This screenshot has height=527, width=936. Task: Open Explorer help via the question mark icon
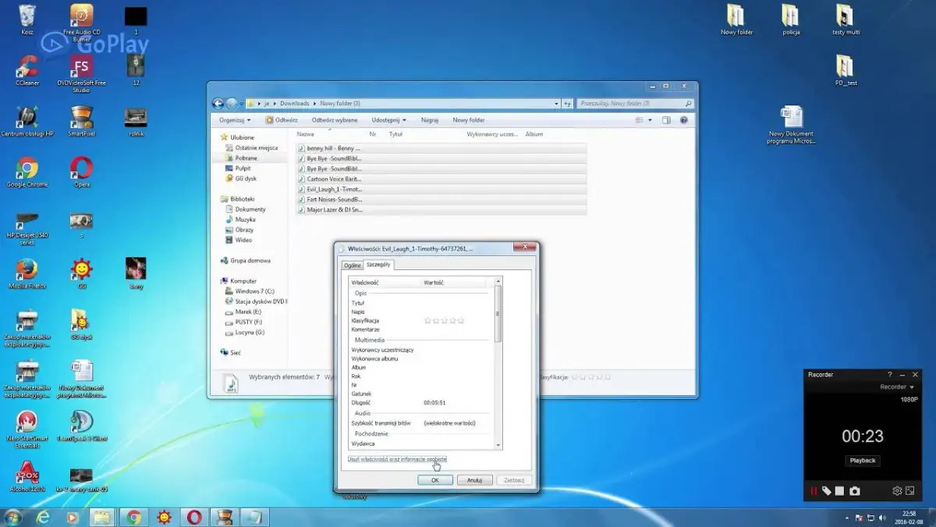tap(684, 119)
